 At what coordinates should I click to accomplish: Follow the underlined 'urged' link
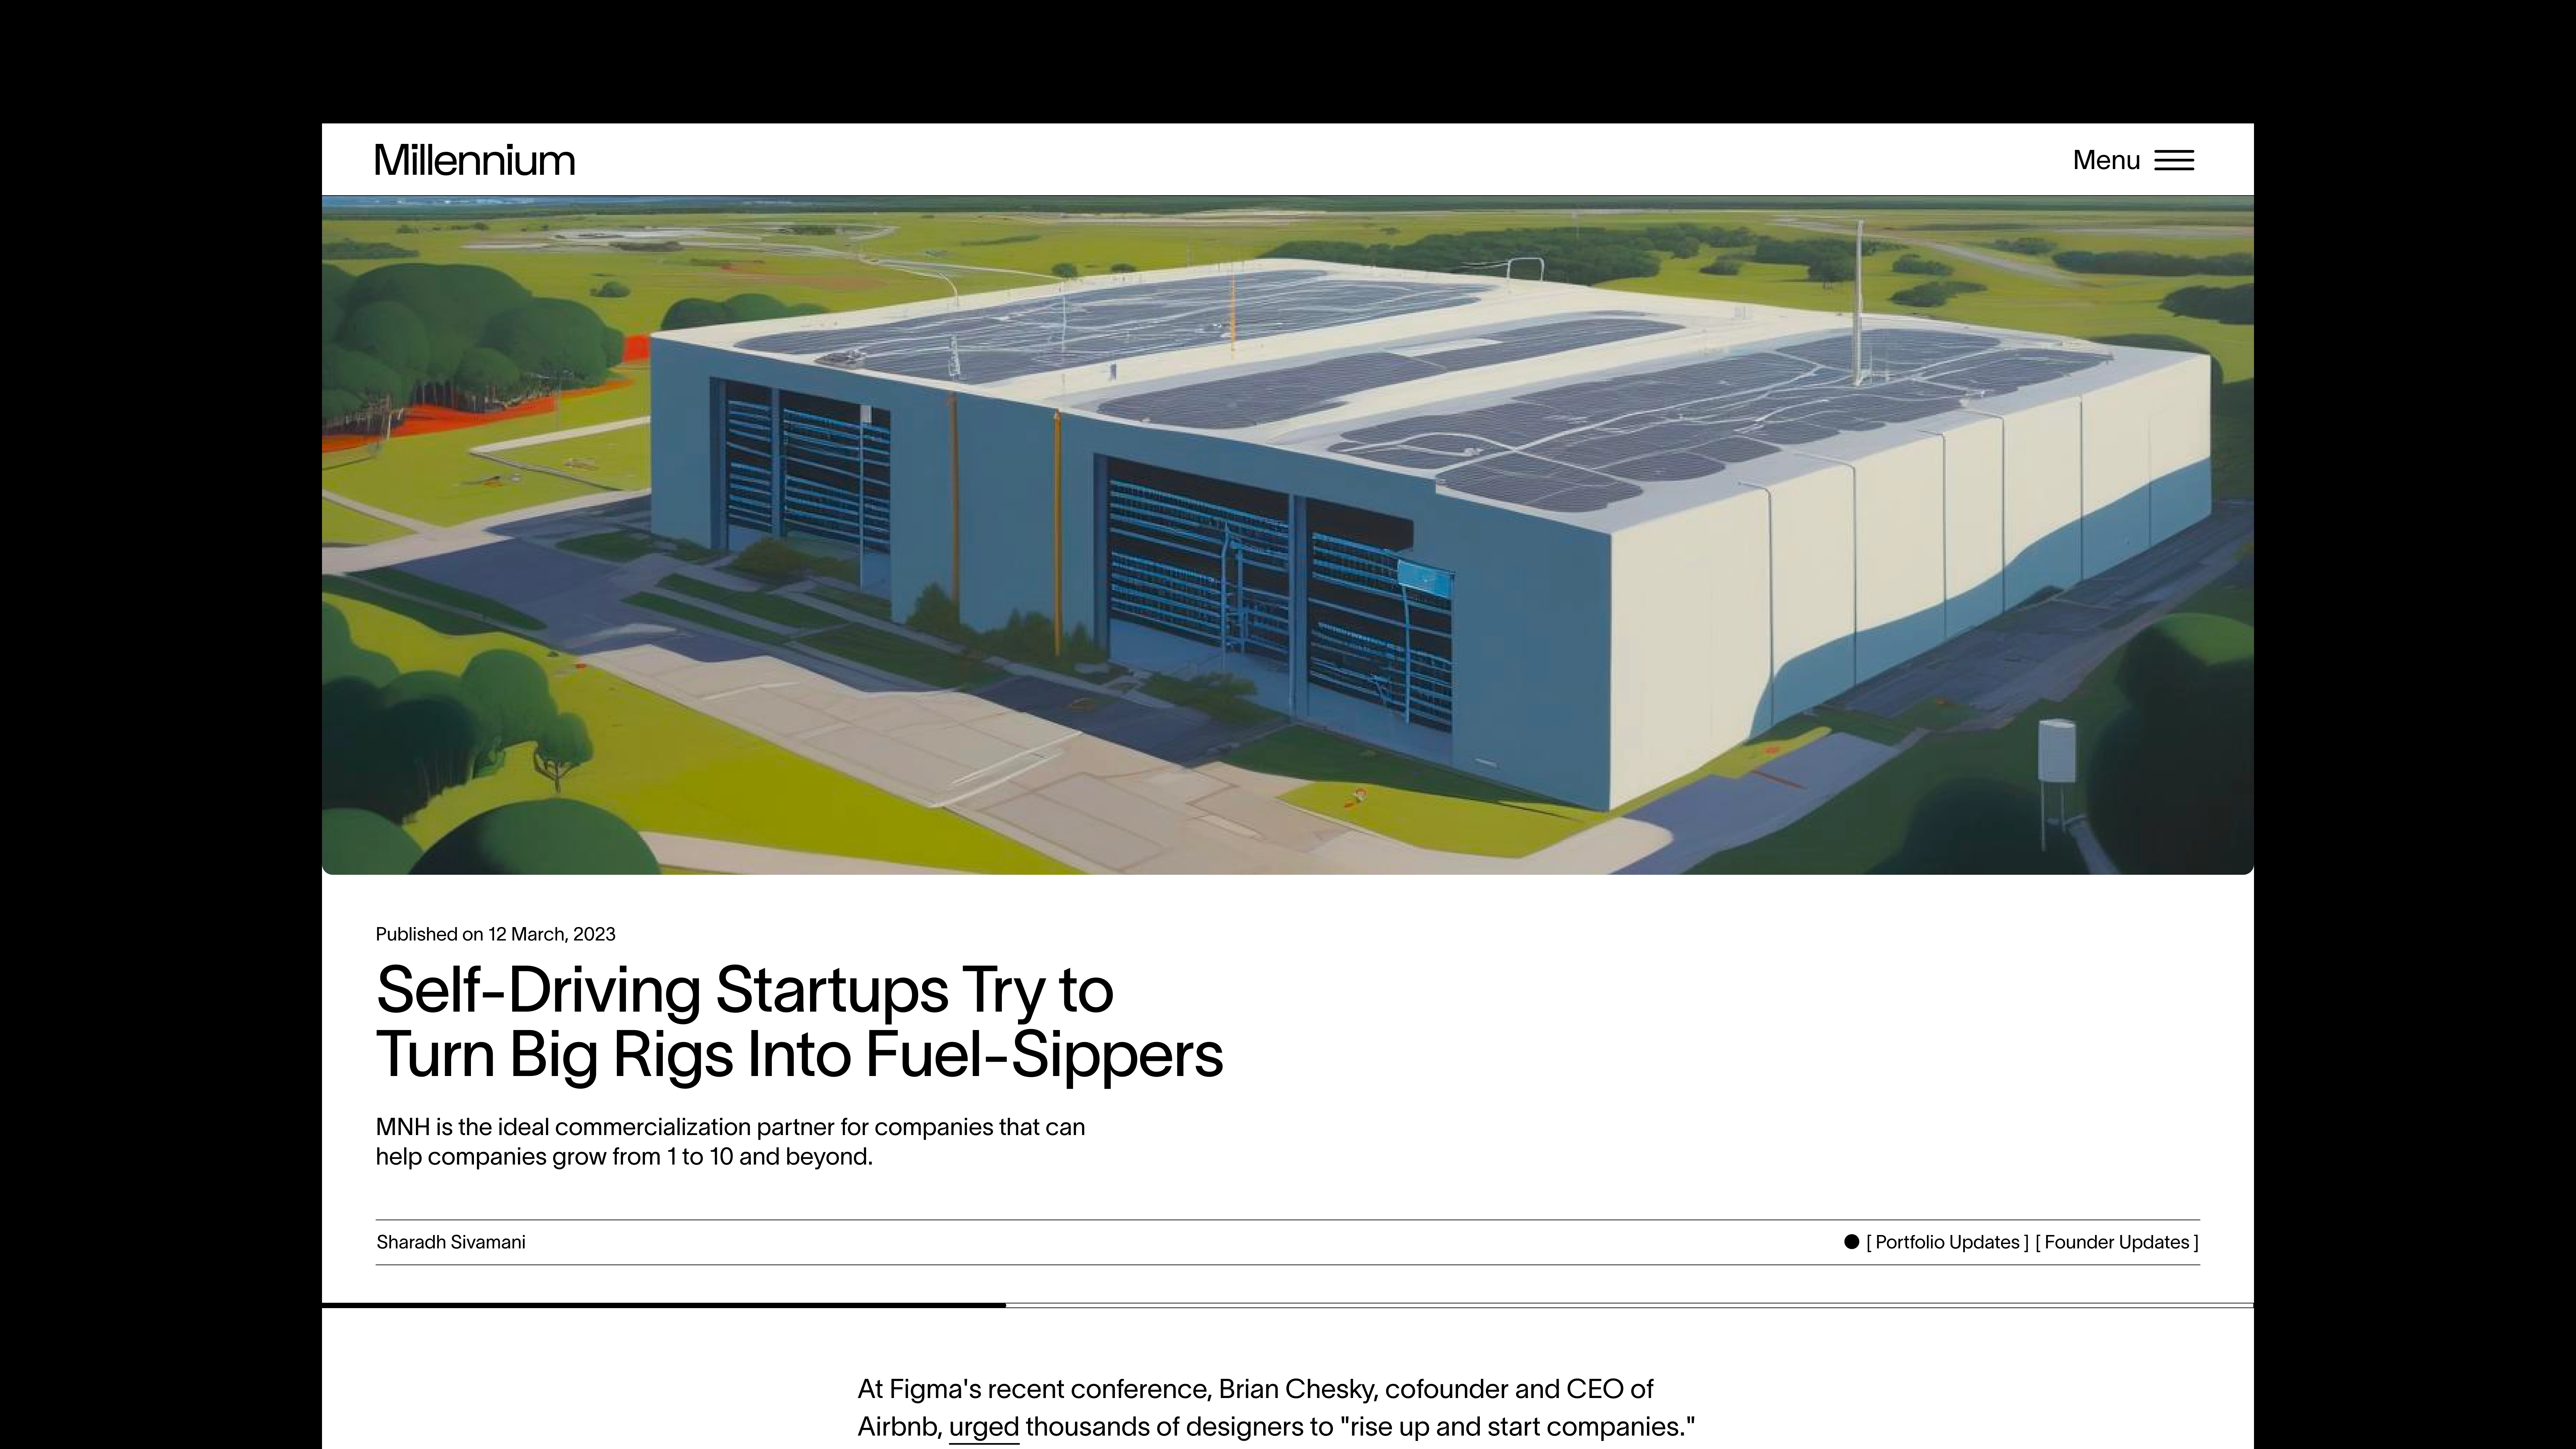(984, 1427)
